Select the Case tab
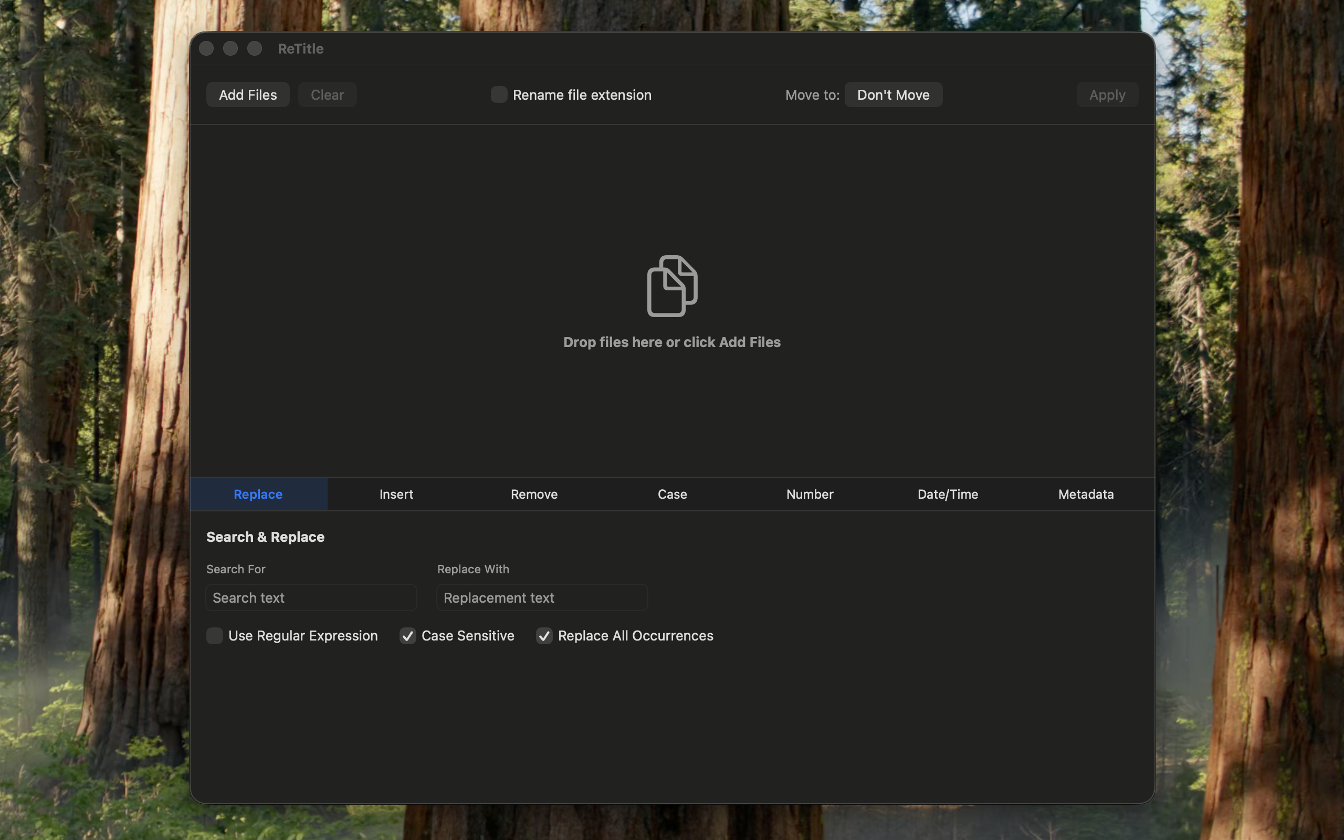 pos(671,494)
